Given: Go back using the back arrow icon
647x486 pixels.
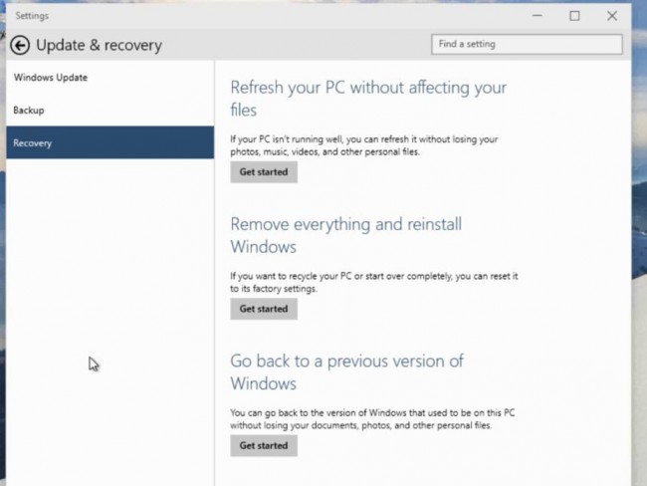Looking at the screenshot, I should [x=20, y=45].
